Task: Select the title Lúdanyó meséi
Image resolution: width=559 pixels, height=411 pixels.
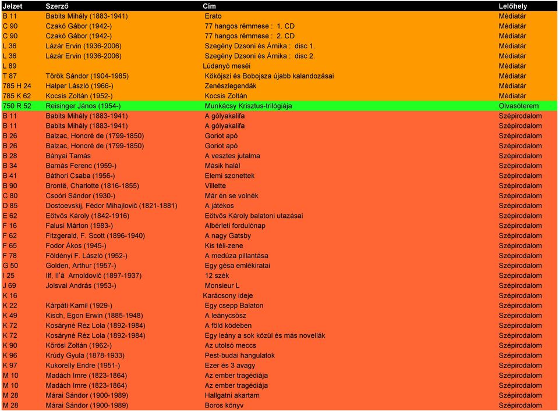Action: click(227, 66)
